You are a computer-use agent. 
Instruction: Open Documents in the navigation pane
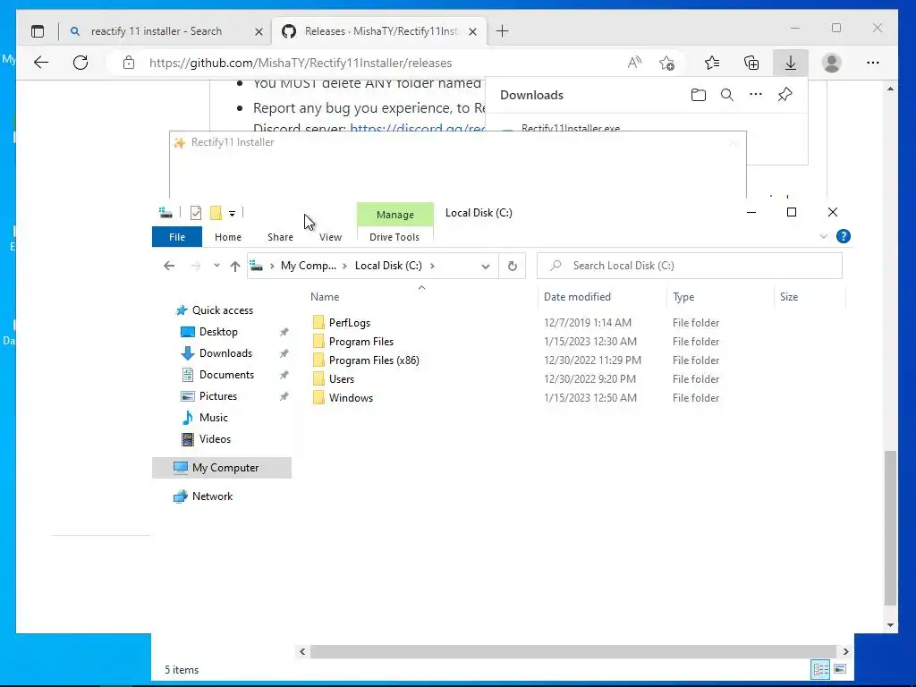click(226, 375)
